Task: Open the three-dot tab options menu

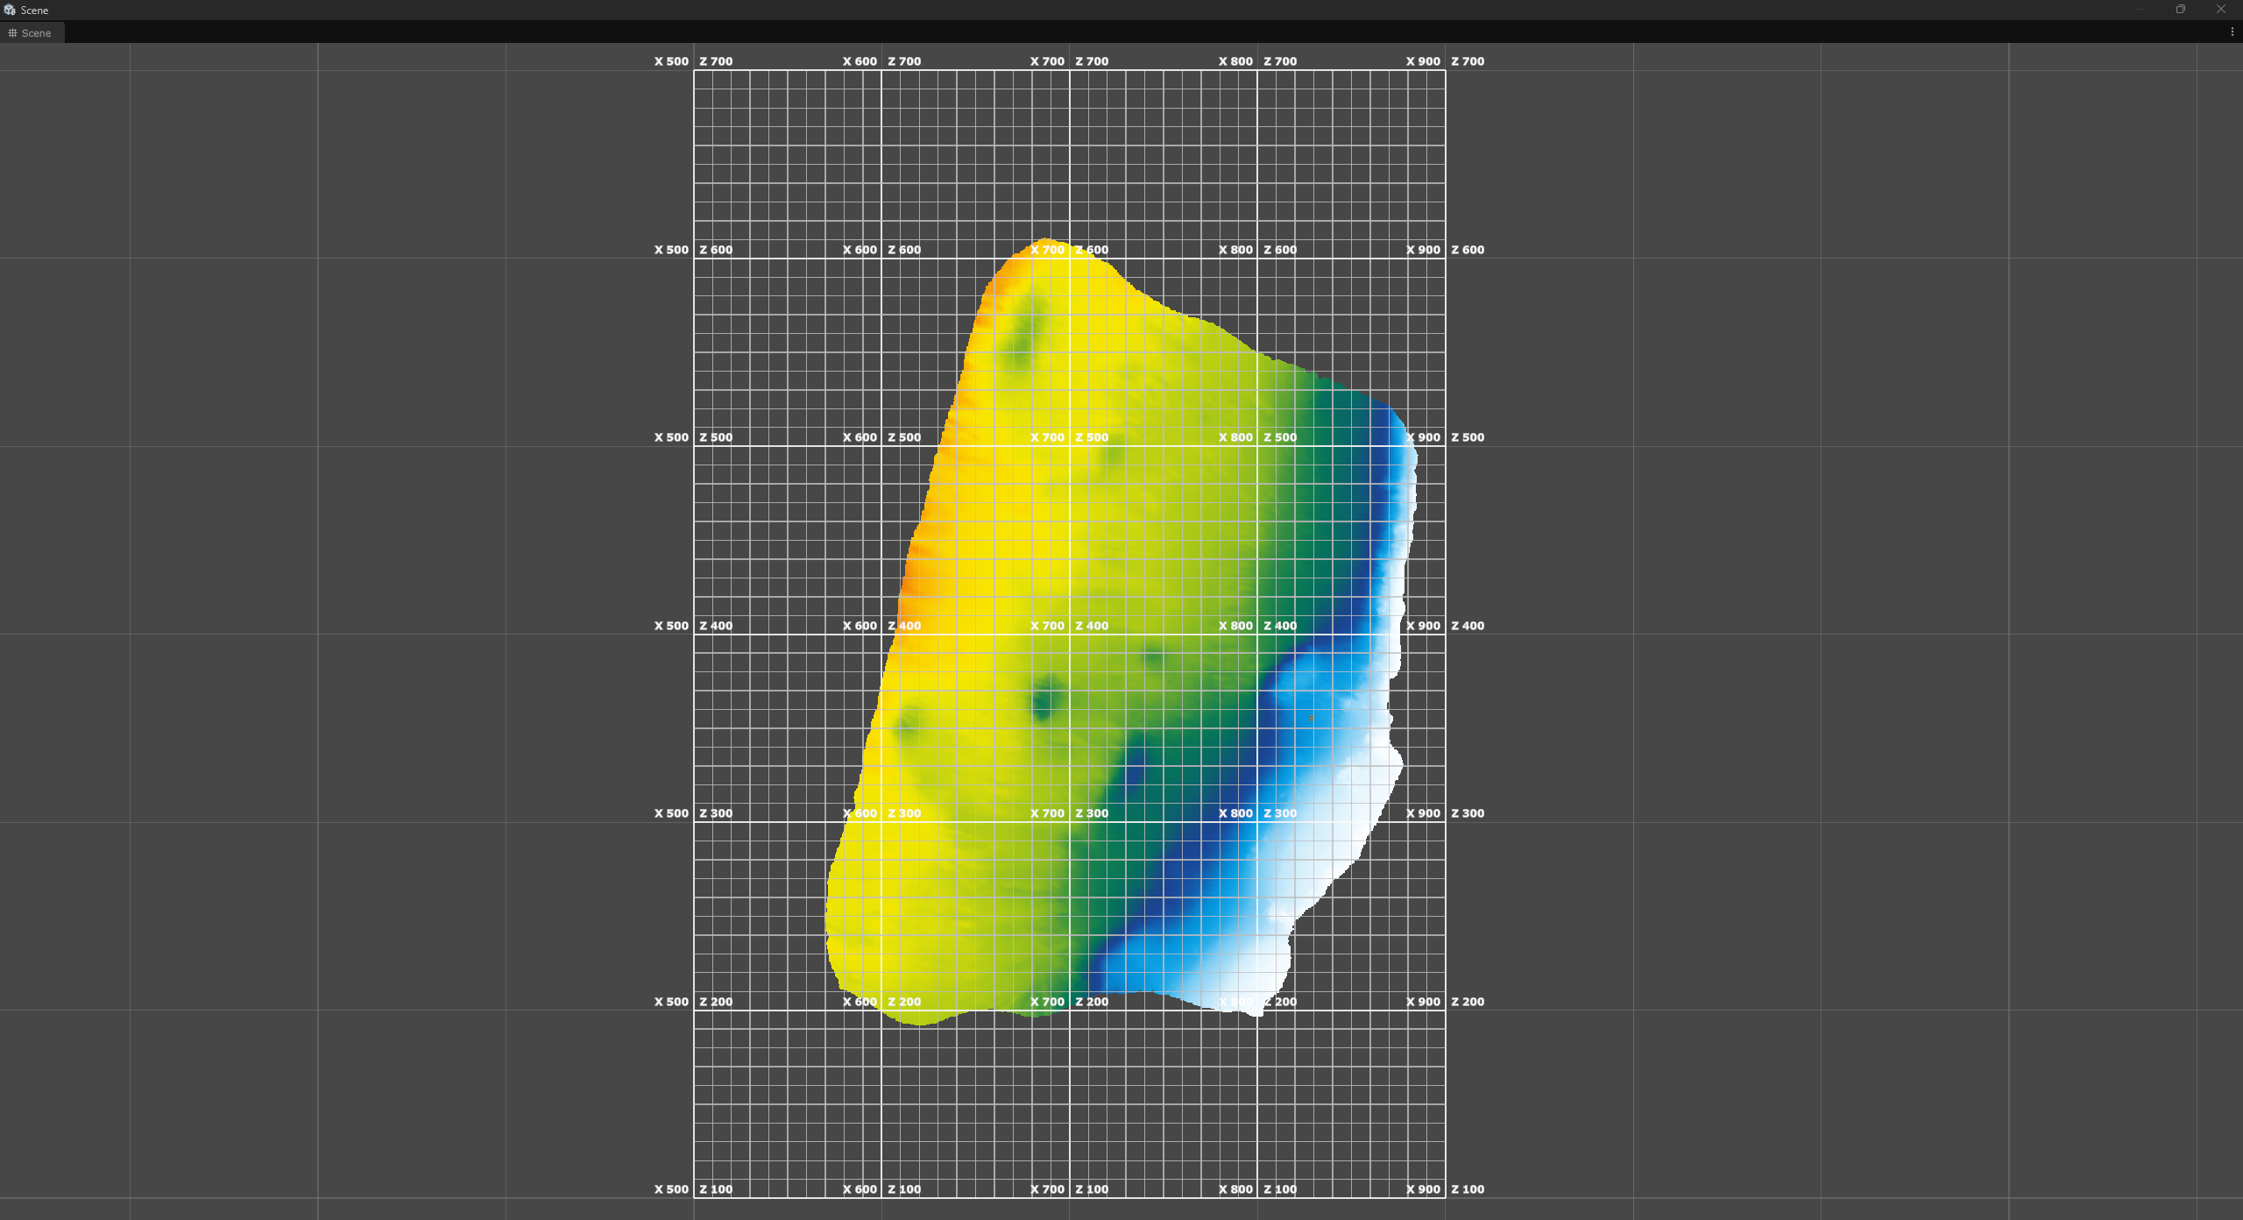Action: (x=2232, y=32)
